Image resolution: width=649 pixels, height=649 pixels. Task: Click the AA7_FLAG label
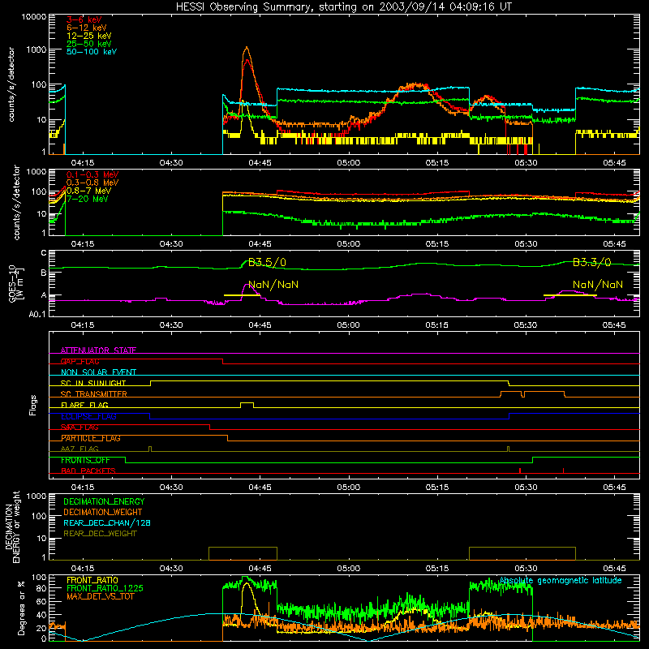click(x=80, y=449)
